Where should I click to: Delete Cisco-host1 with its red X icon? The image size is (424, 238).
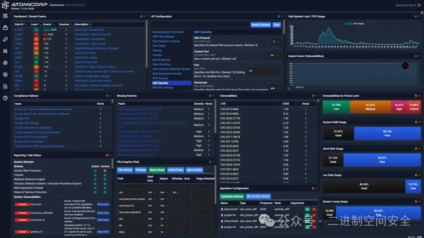pos(313,209)
